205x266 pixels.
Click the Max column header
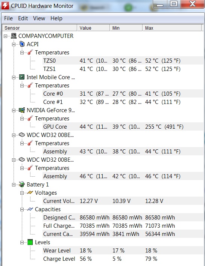172,28
